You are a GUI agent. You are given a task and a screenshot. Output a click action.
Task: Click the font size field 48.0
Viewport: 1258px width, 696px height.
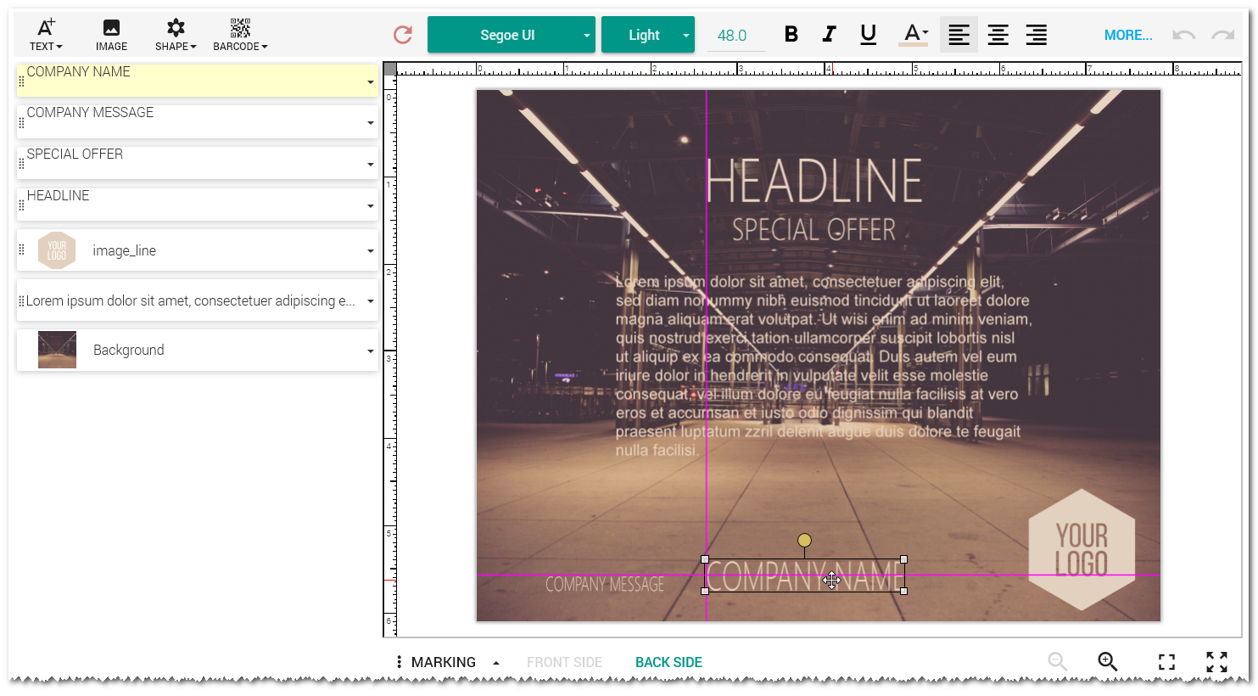(x=735, y=36)
